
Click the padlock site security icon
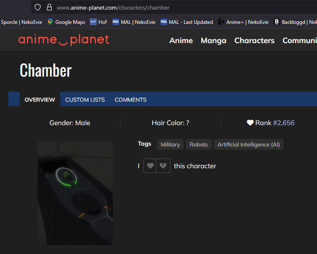pos(49,8)
